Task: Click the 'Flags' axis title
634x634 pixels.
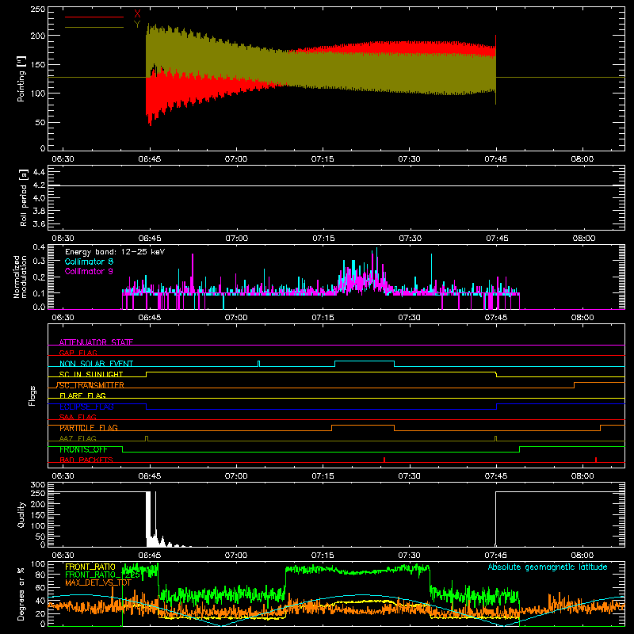Action: pyautogui.click(x=32, y=395)
